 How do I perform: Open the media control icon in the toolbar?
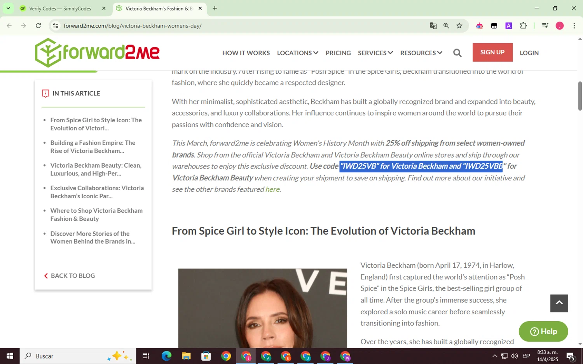coord(545,26)
